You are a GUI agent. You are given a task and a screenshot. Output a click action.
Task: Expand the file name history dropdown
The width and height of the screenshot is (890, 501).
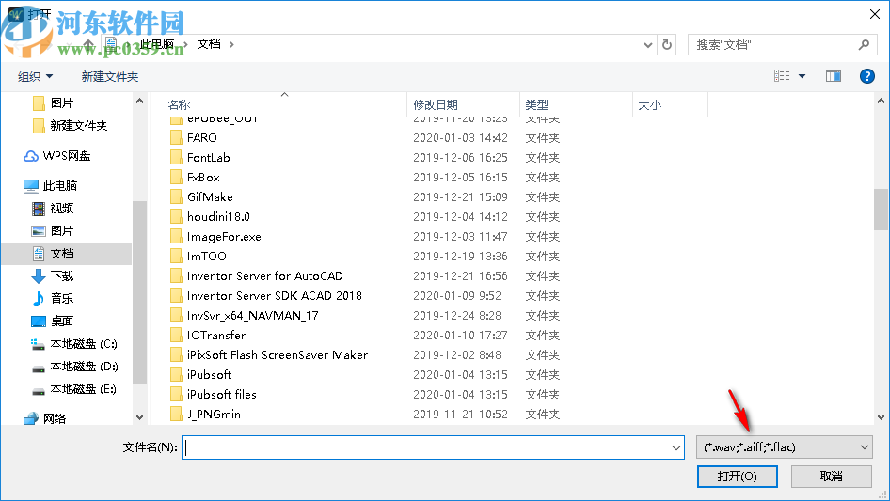coord(676,447)
